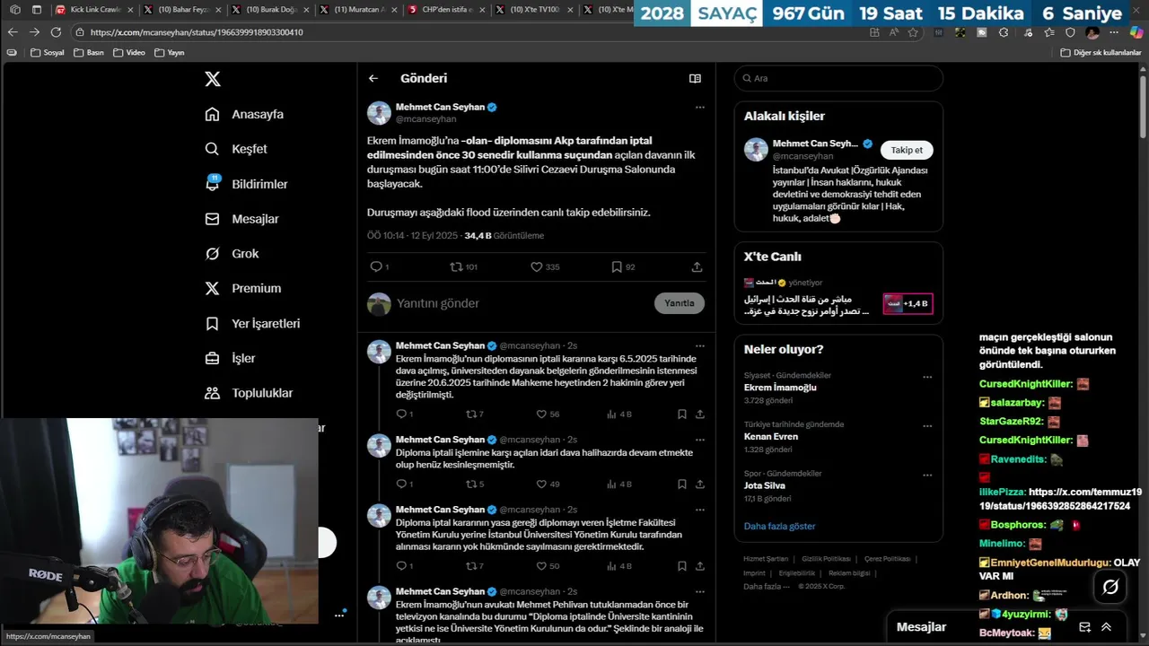Click the Grok floating icon

coord(1110,587)
